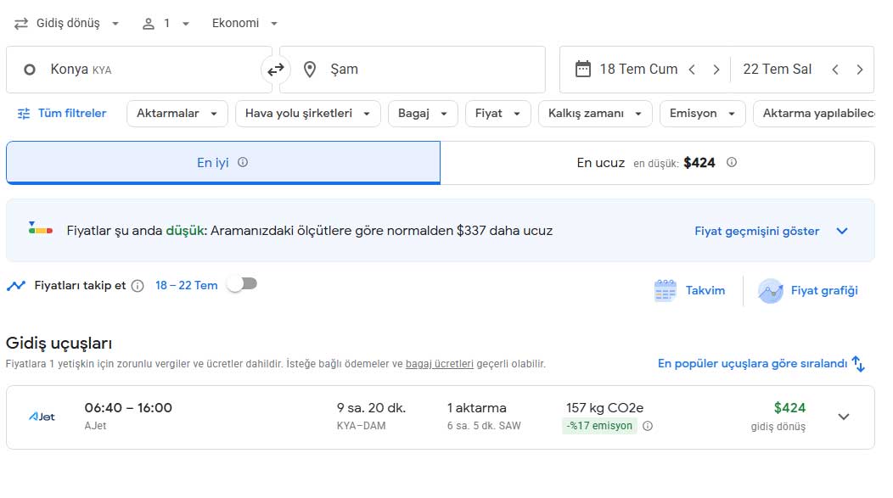The height and width of the screenshot is (498, 893).
Task: Expand the AJet 06:40 flight details
Action: (844, 417)
